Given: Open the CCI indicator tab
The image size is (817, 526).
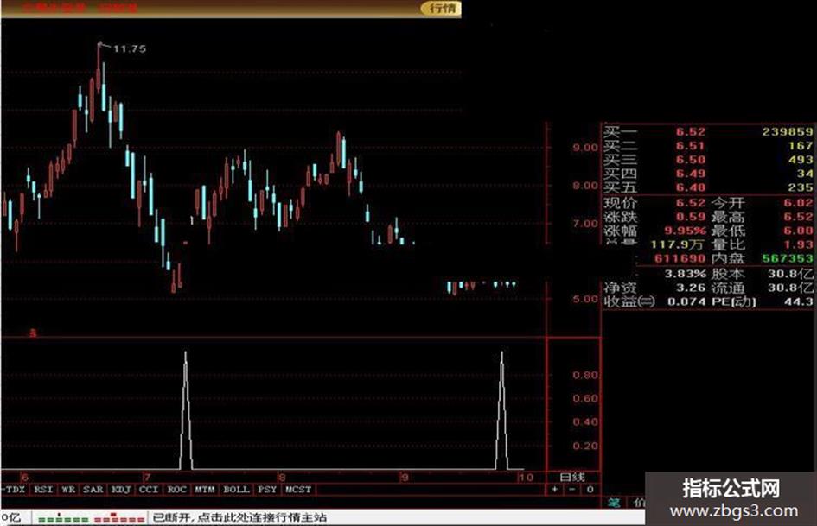Looking at the screenshot, I should pyautogui.click(x=149, y=490).
